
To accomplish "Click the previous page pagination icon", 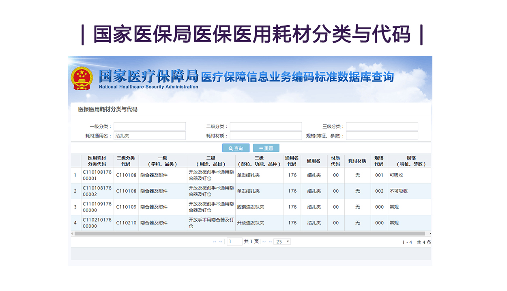I will point(221,242).
